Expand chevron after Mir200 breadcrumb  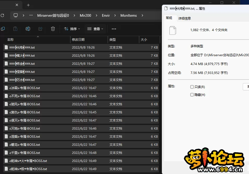tap(96, 15)
